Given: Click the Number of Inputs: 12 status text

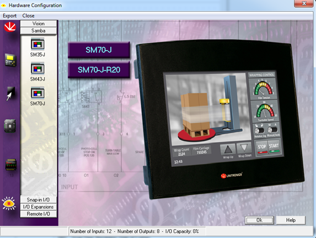Looking at the screenshot, I should 91,231.
